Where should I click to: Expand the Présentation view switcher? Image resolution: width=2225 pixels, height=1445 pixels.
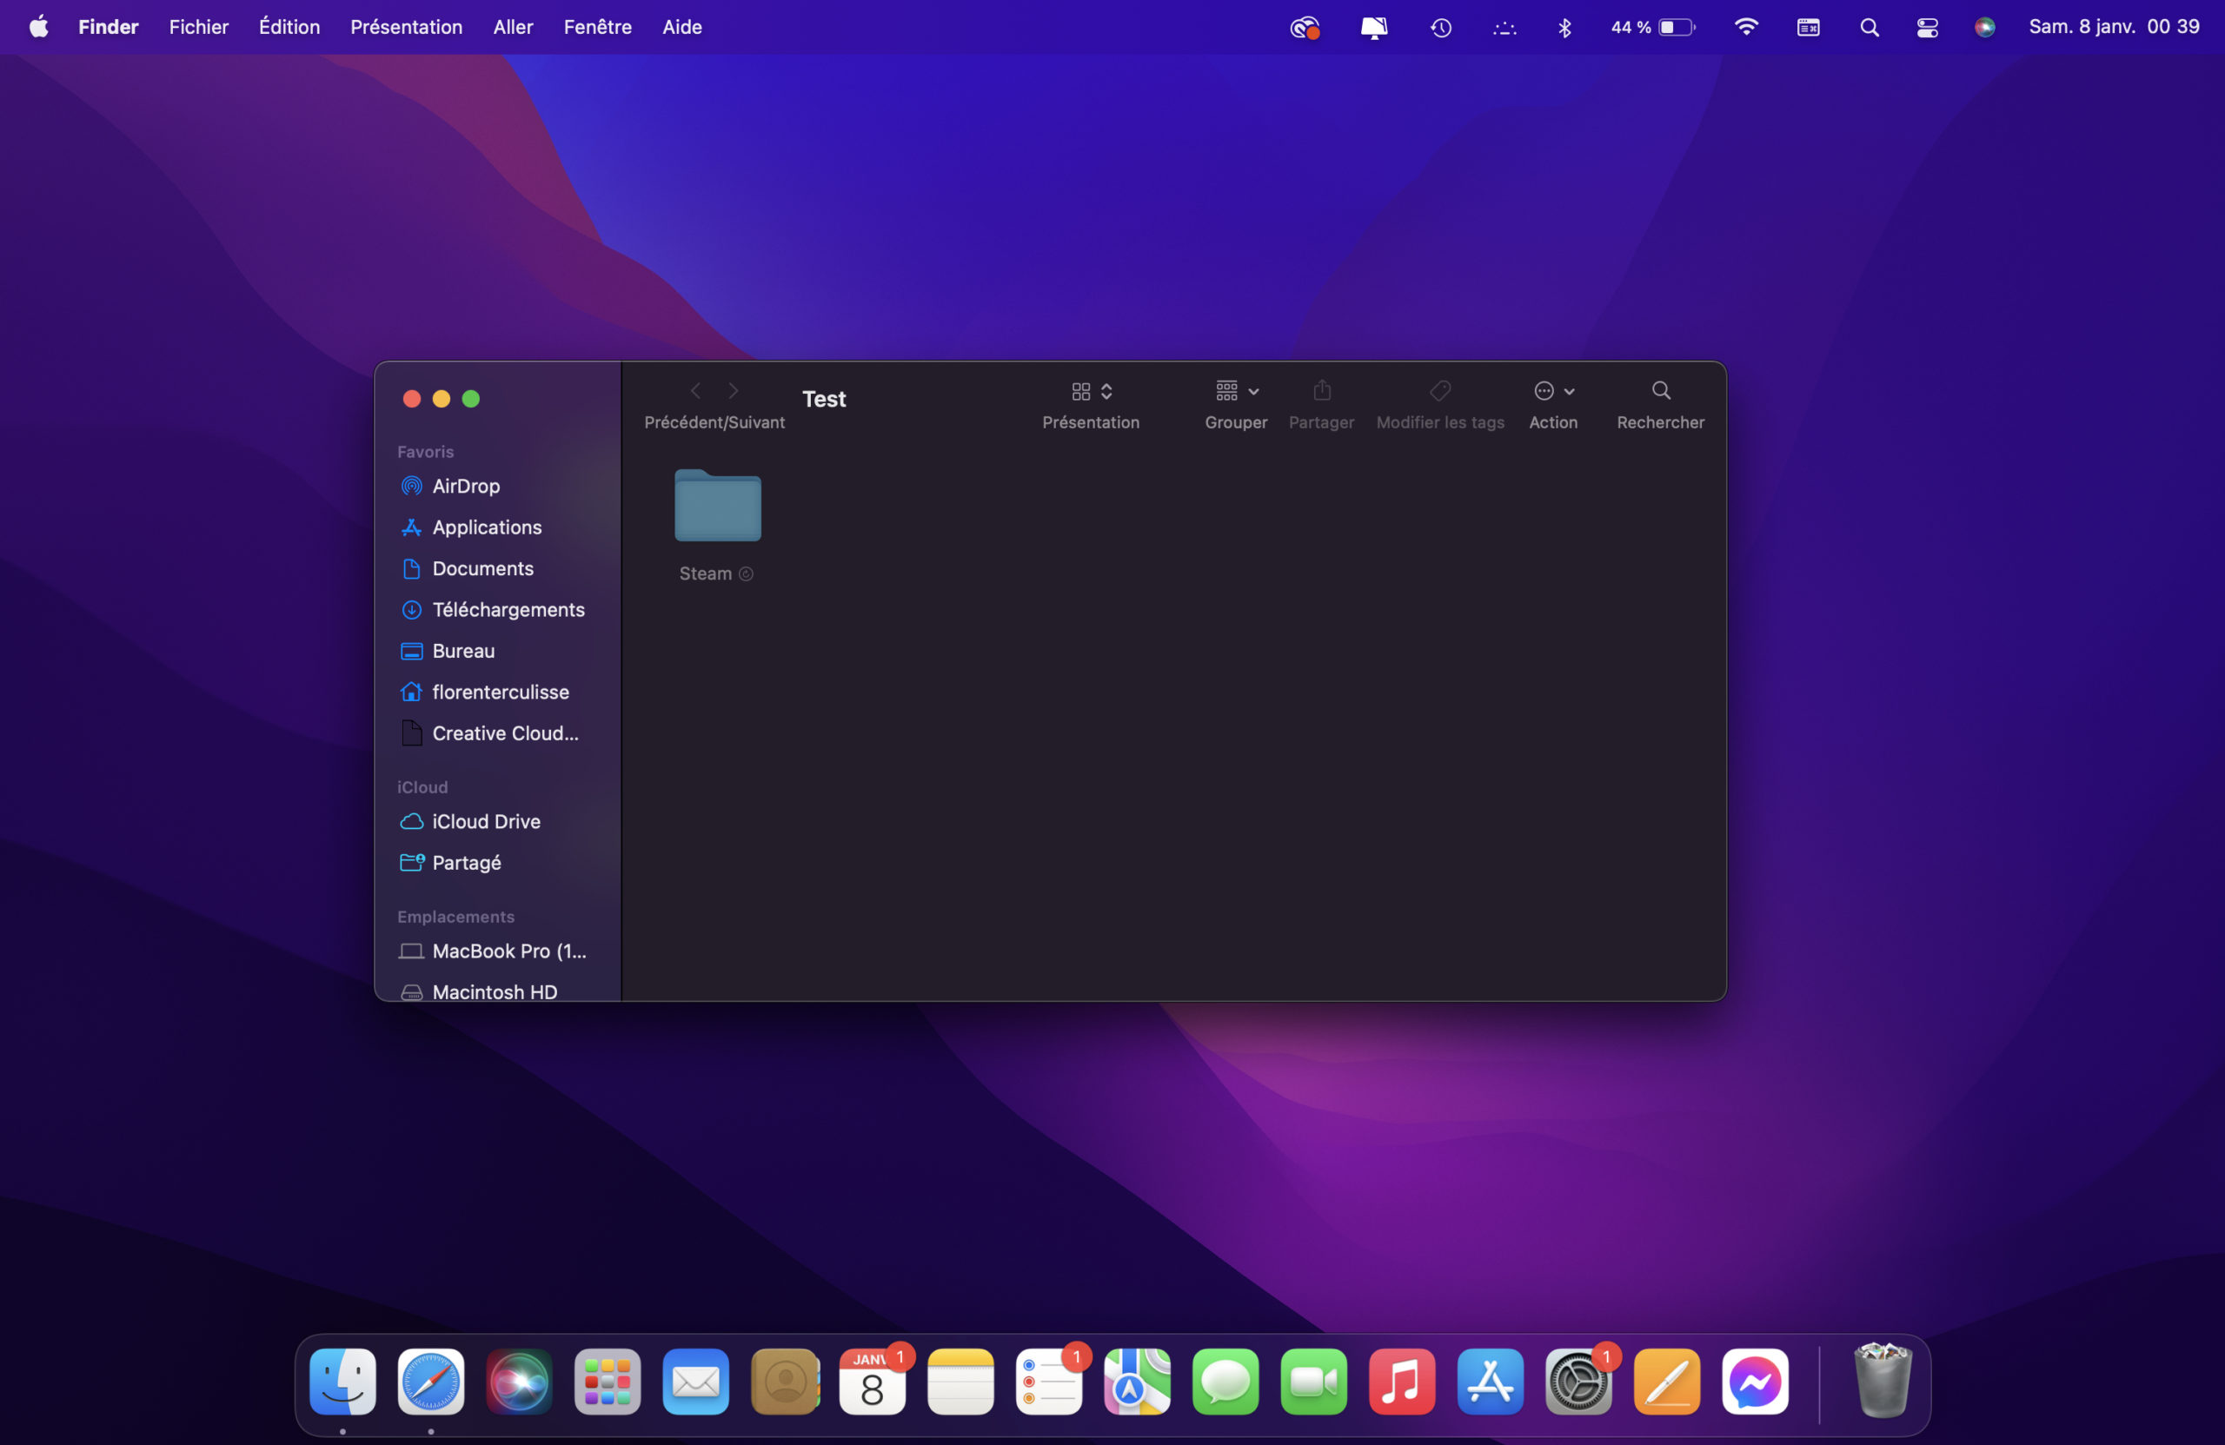(1091, 391)
